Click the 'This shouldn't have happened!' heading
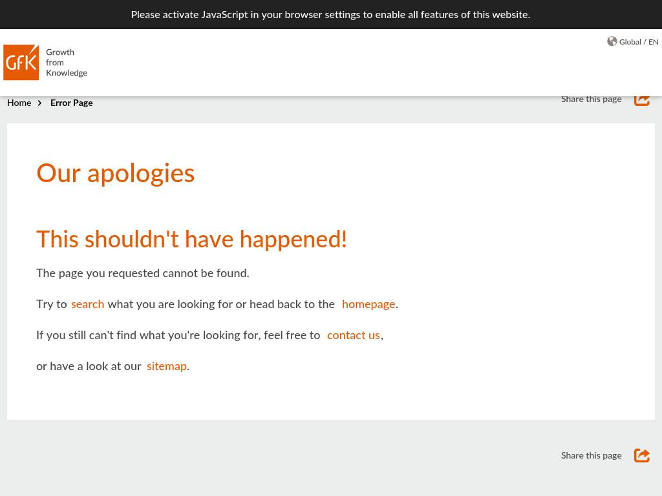The width and height of the screenshot is (662, 496). tap(191, 239)
